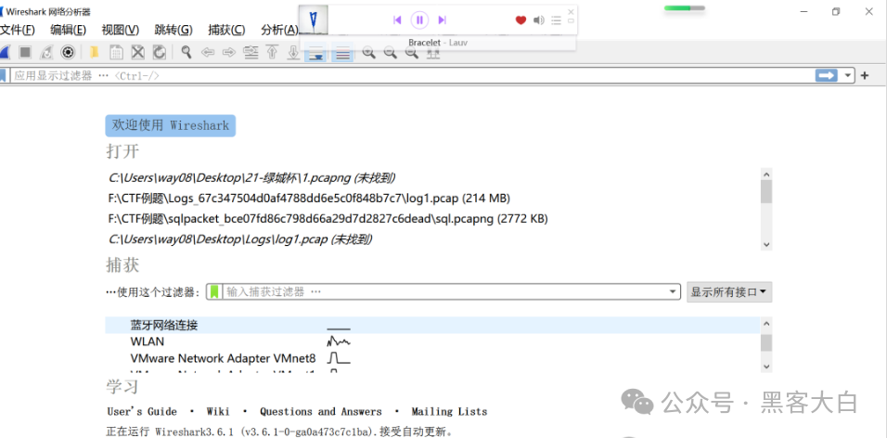Open Questions and Answers link
The width and height of the screenshot is (887, 438).
click(x=321, y=411)
